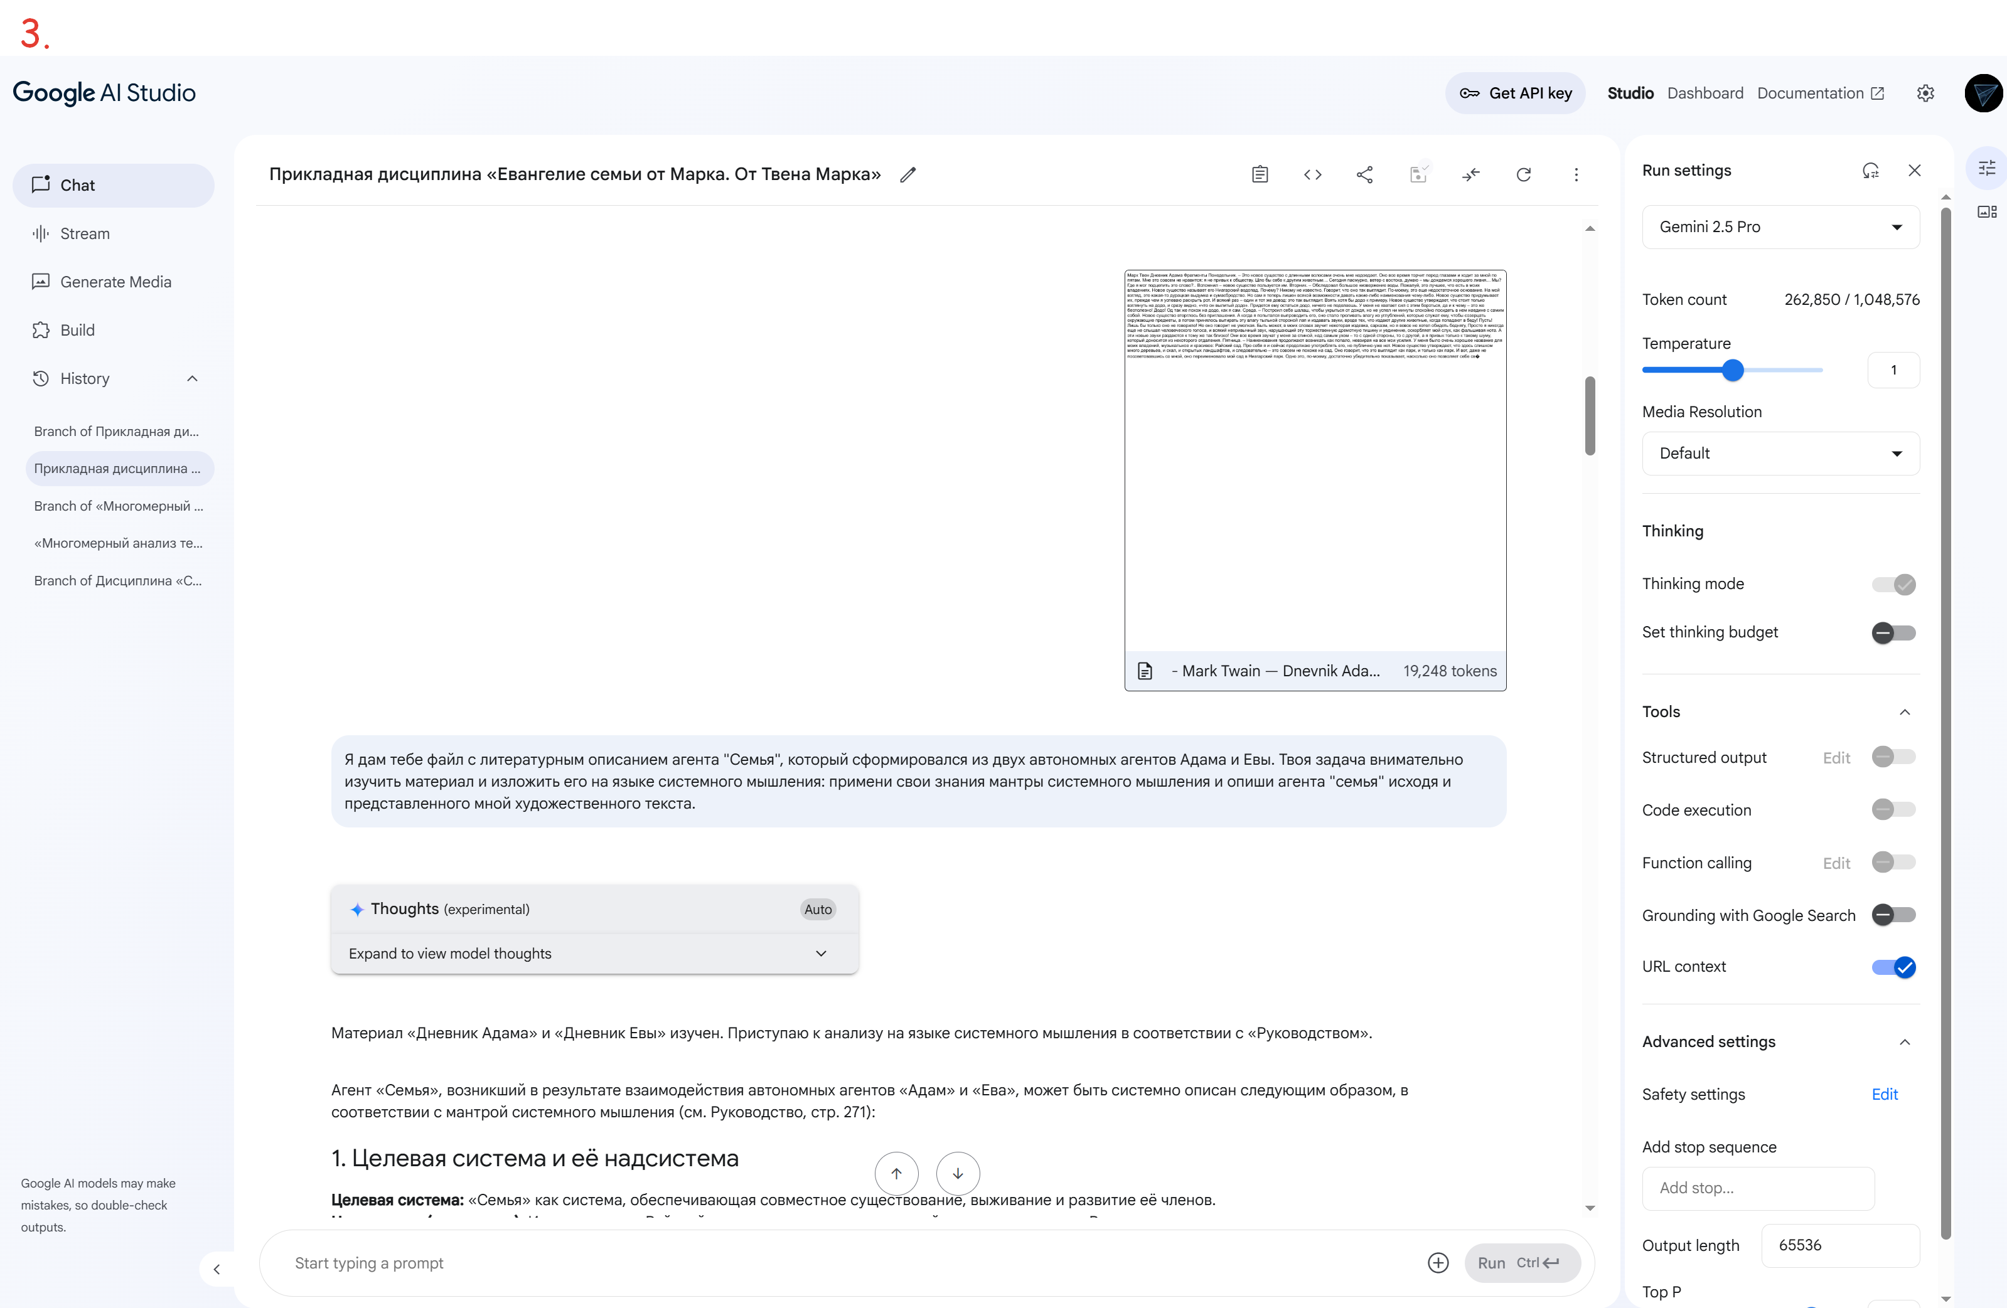Screen dimensions: 2007x1308
Task: Open the Media Resolution Default dropdown
Action: 1780,454
